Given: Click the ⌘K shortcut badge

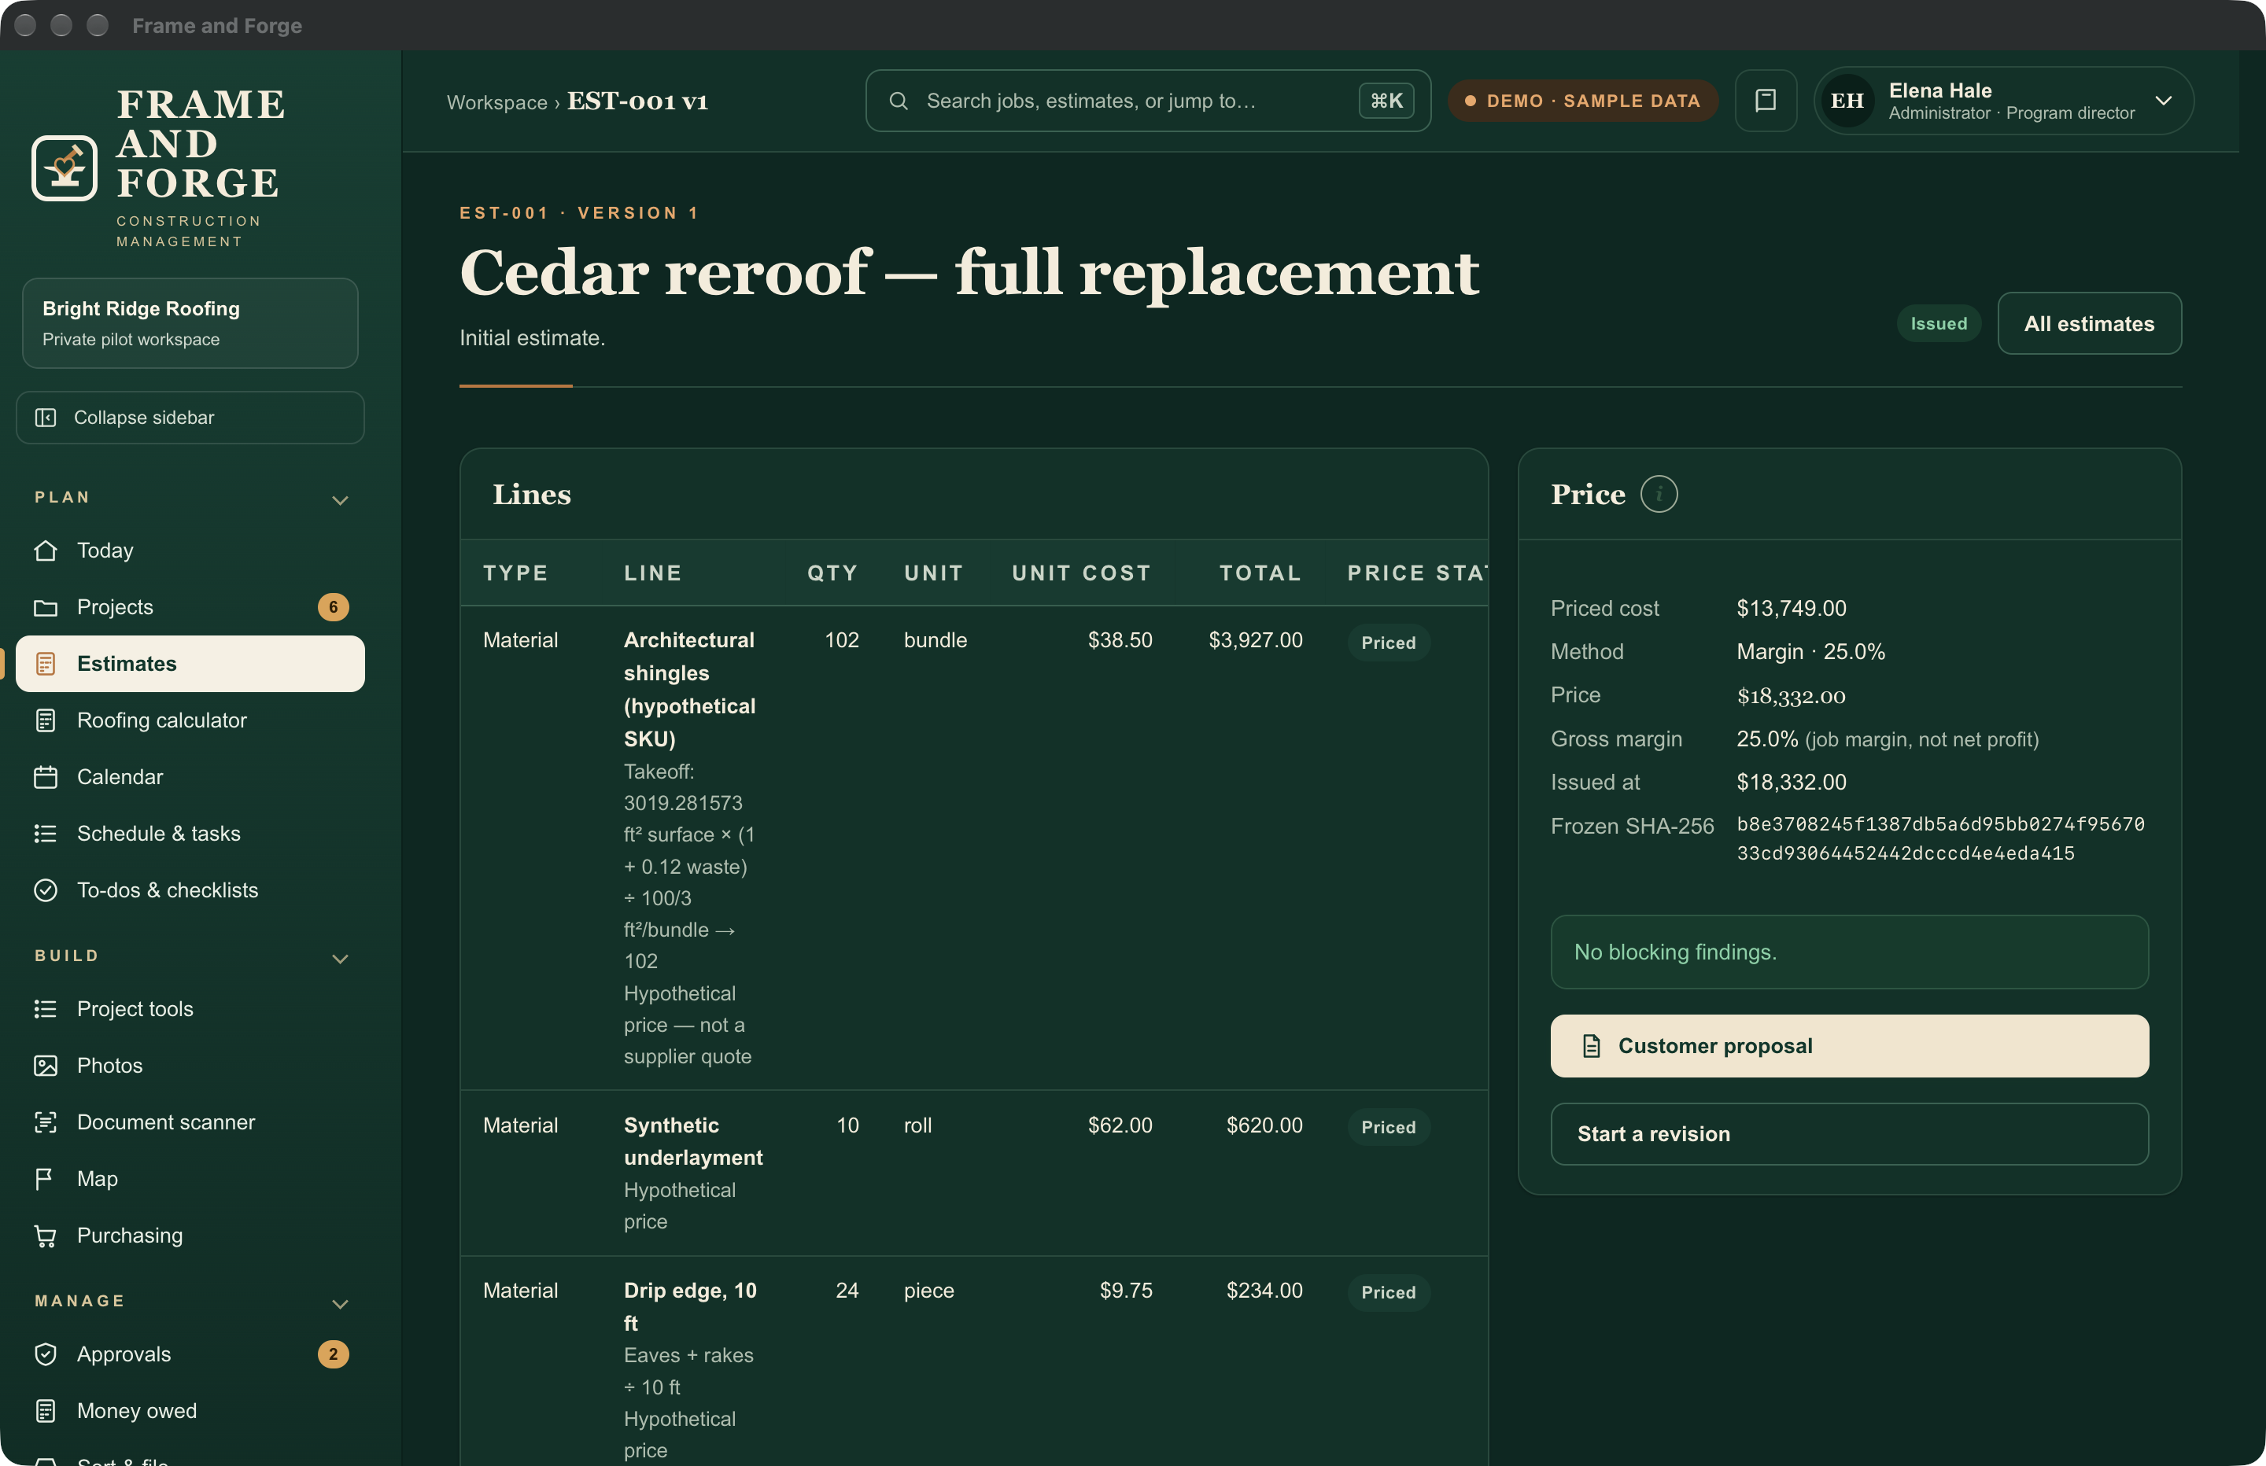Looking at the screenshot, I should (1386, 101).
